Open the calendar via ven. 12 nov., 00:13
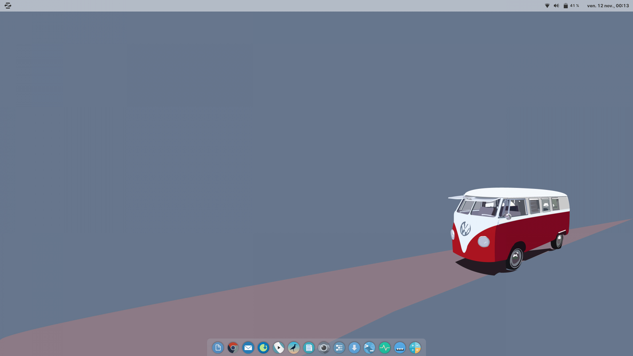Viewport: 633px width, 356px height. click(x=608, y=5)
